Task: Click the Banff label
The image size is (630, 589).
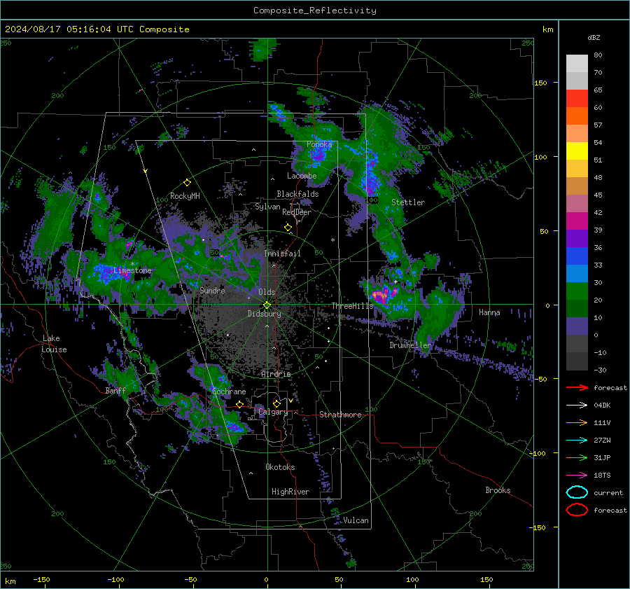Action: [115, 390]
